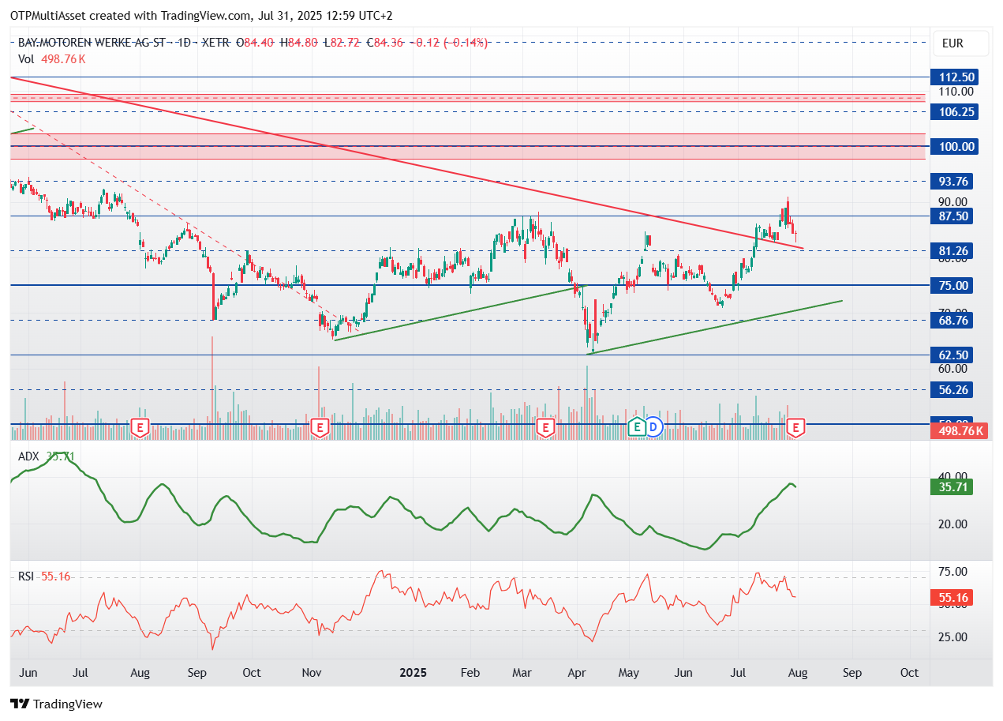
Task: Click the 81.26 price level label
Action: pyautogui.click(x=952, y=250)
